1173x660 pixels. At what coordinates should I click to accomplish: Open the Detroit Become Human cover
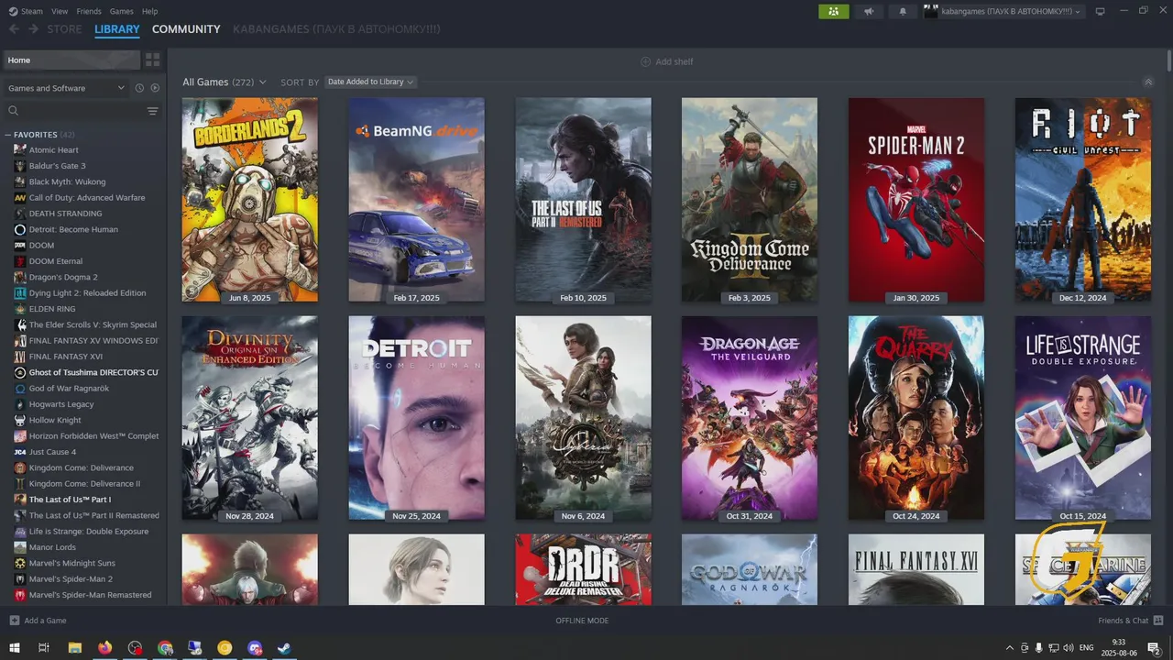pos(417,418)
